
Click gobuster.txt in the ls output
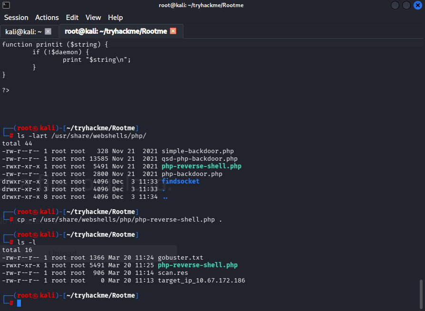[x=181, y=258]
